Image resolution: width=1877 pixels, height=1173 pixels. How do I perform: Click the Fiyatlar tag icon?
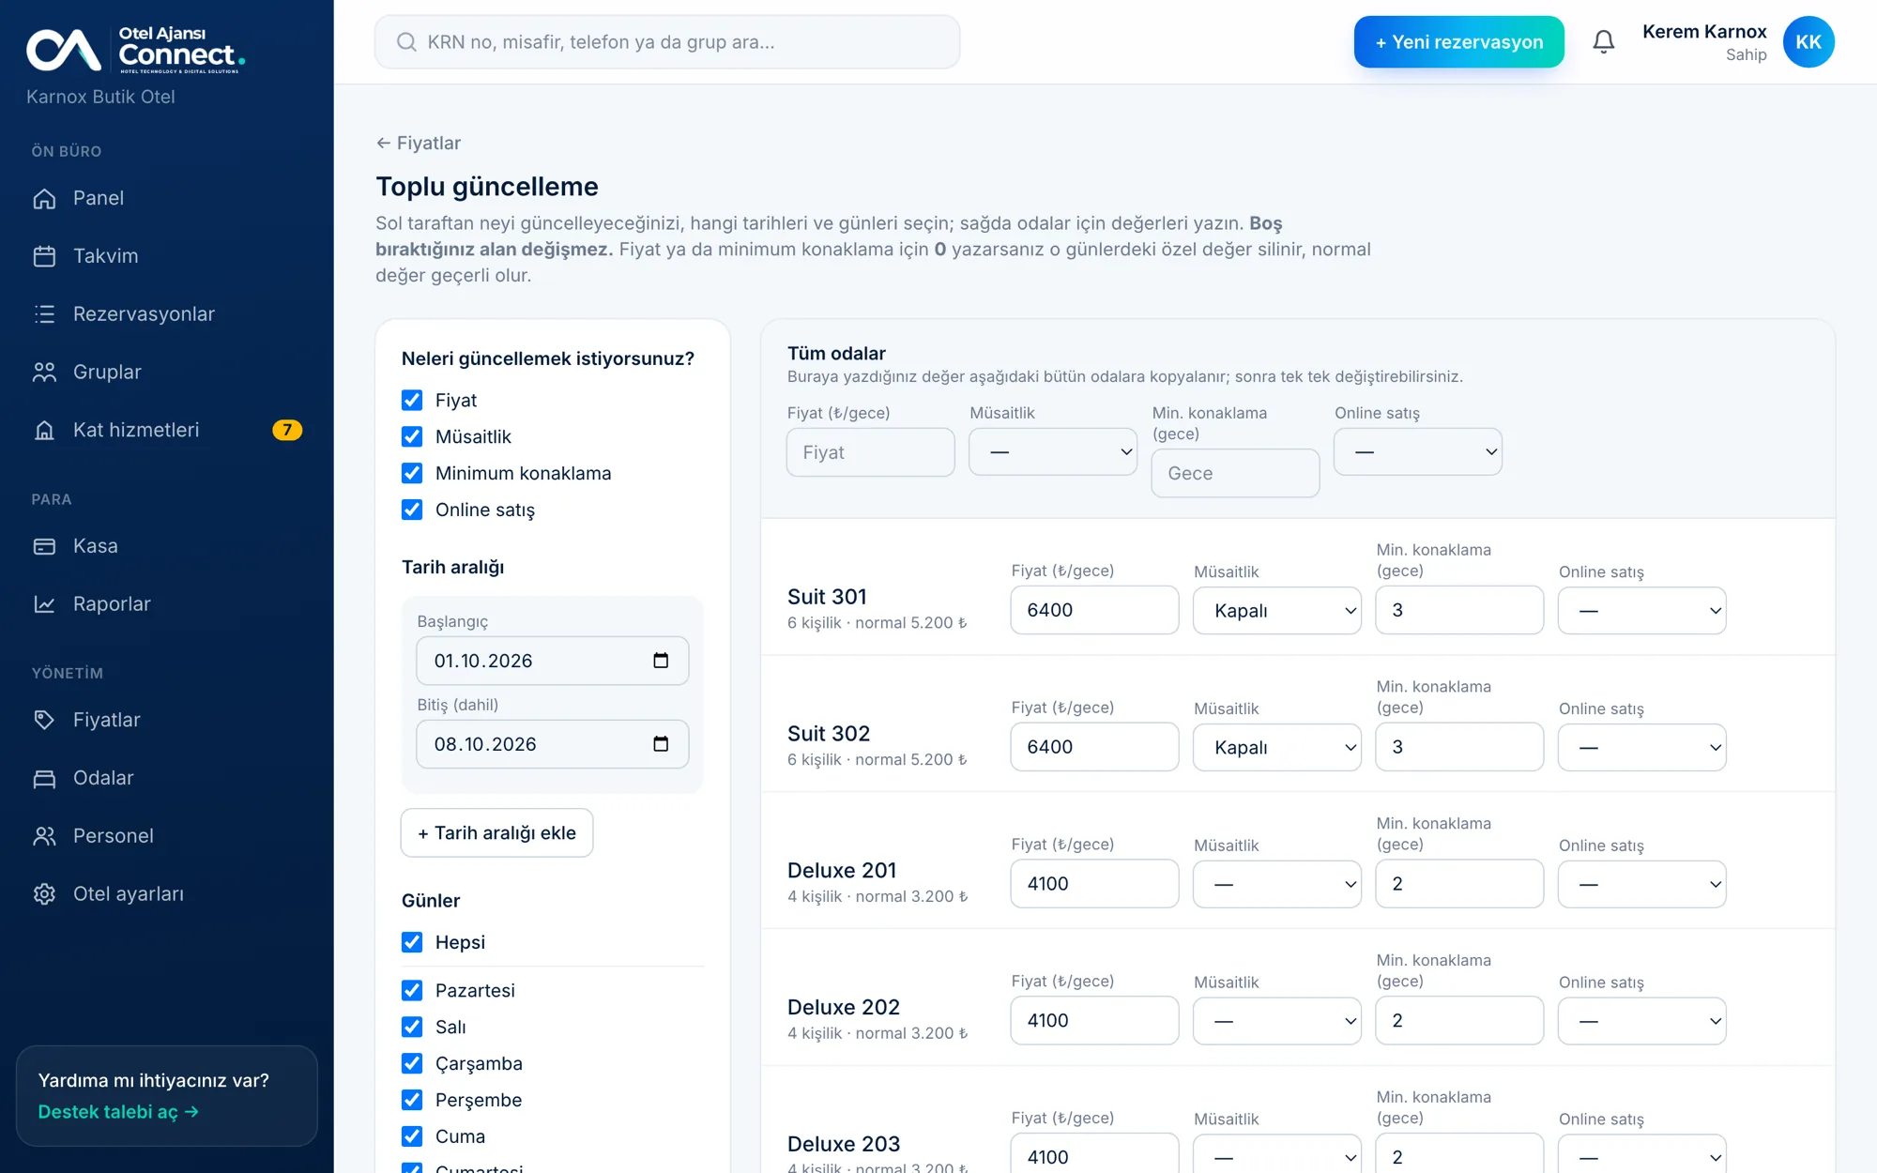tap(44, 720)
